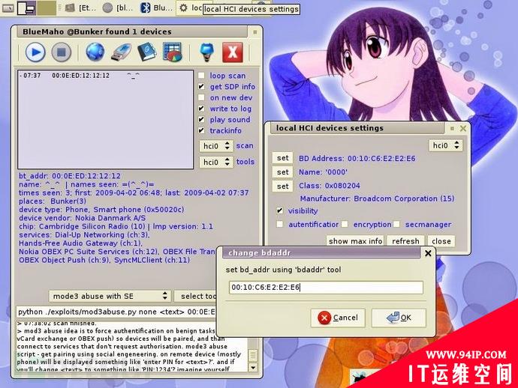Close local HCI devices settings window with X
Image resolution: width=518 pixels, height=388 pixels.
pyautogui.click(x=463, y=128)
